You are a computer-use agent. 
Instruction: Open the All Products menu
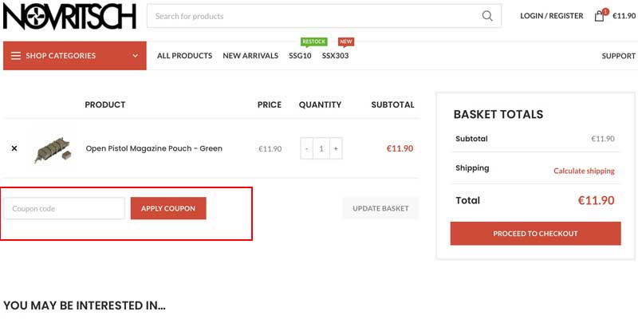184,56
